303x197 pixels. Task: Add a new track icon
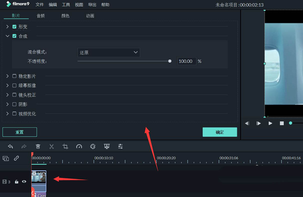click(6, 158)
